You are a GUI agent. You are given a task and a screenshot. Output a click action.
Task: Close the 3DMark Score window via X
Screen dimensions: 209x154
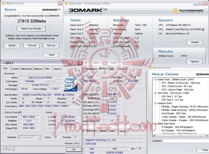click(60, 3)
